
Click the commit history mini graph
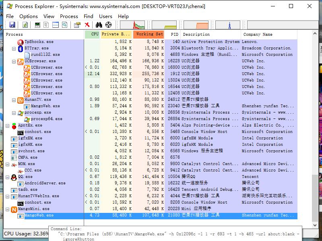(164, 25)
